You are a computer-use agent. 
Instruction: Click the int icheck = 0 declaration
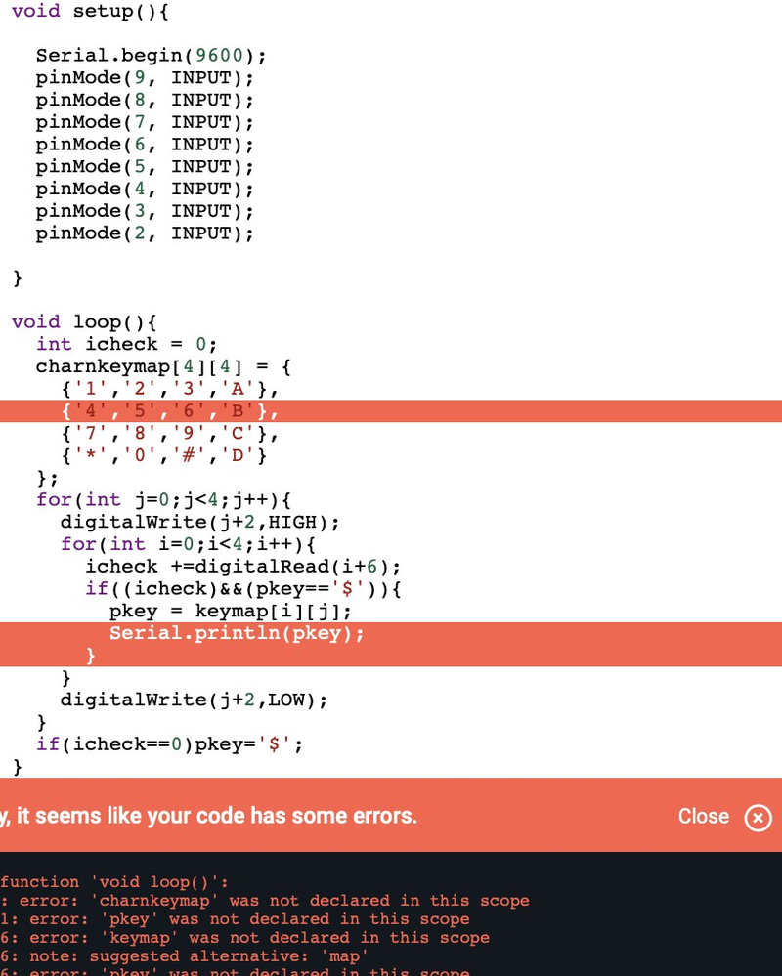point(125,344)
